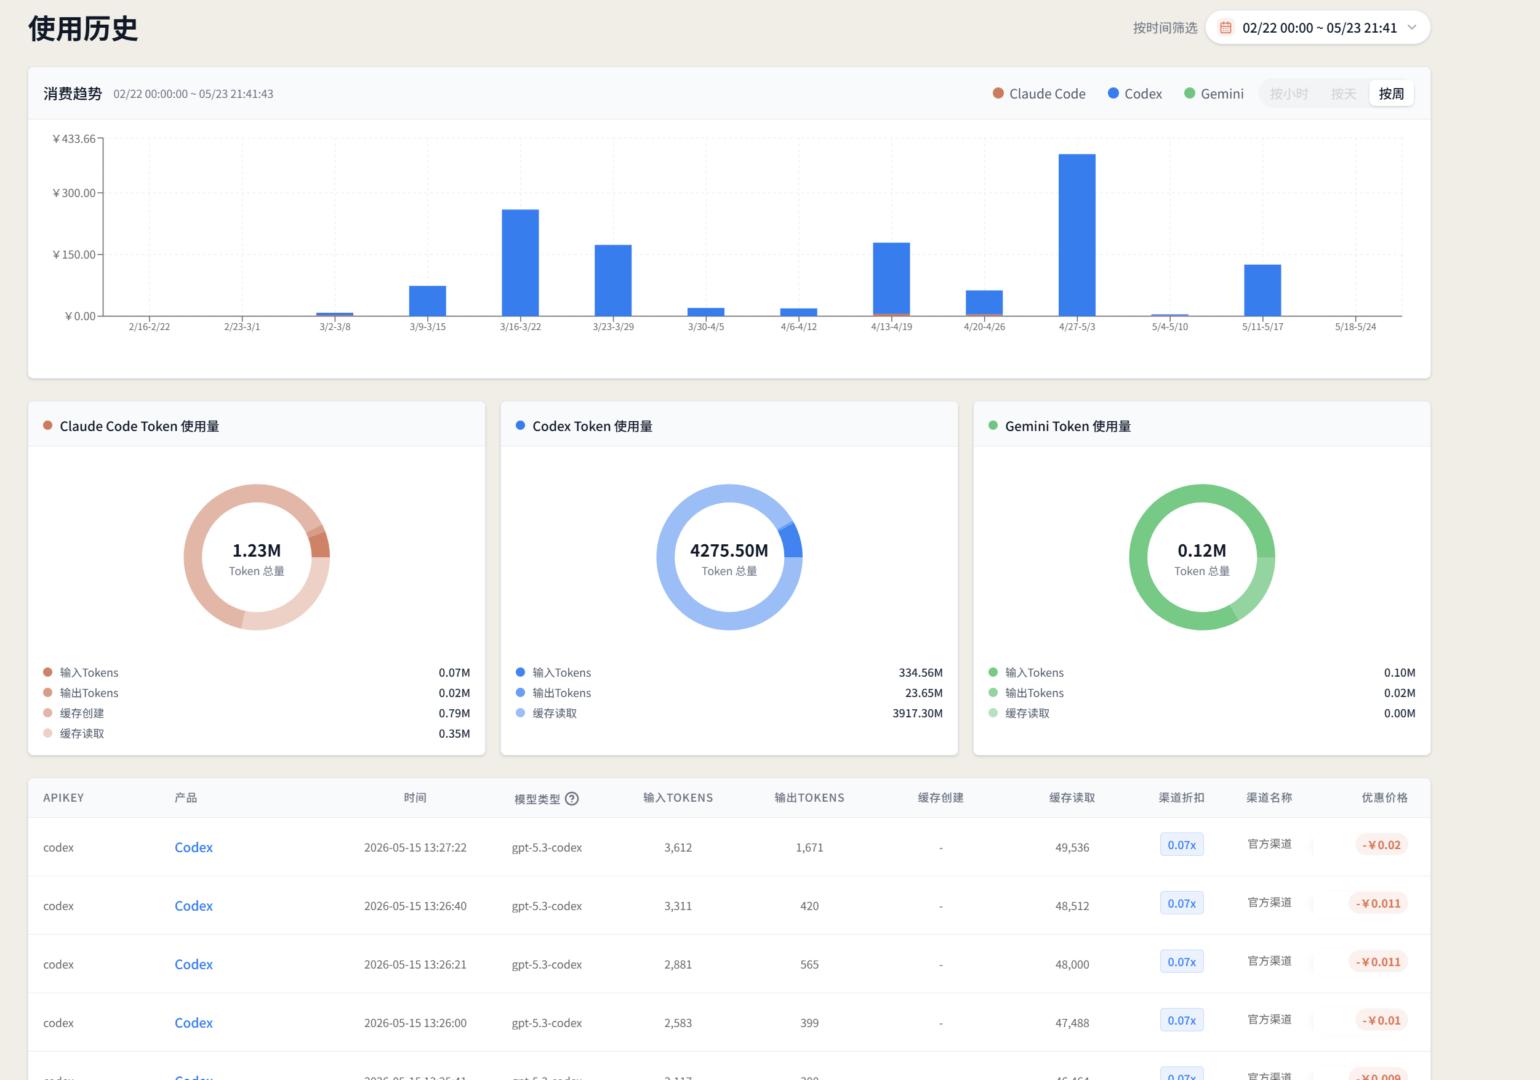Viewport: 1540px width, 1080px height.
Task: Click the 3917.30M cache read total
Action: pos(917,713)
